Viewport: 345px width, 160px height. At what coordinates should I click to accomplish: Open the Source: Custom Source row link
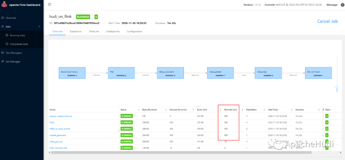[x=61, y=116]
